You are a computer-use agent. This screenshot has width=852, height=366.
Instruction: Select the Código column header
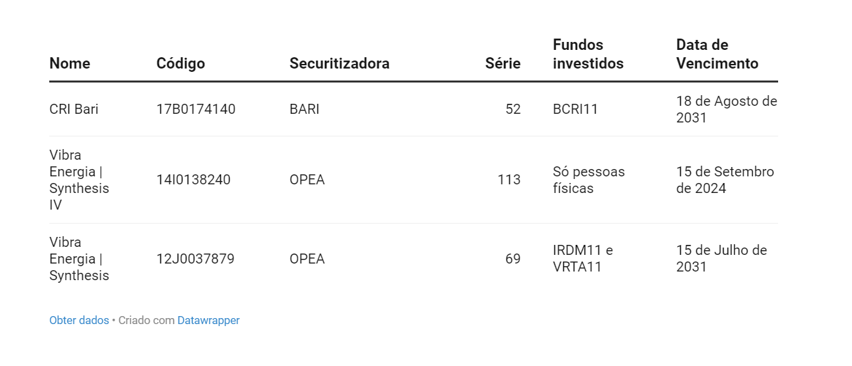pos(180,63)
